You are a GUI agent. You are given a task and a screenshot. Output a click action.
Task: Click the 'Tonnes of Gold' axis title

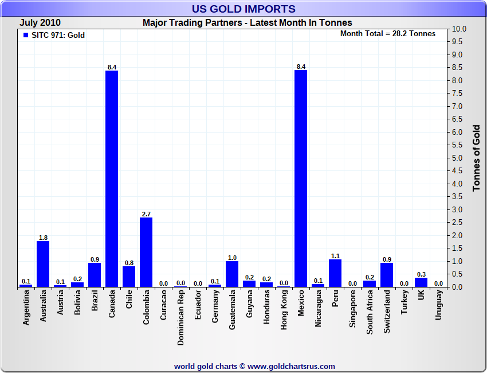click(477, 158)
